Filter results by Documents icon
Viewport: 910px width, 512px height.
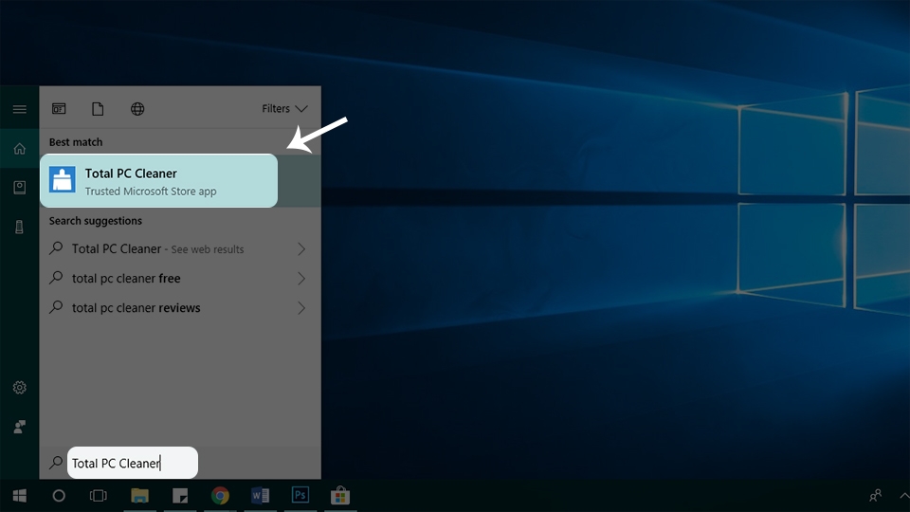click(98, 108)
